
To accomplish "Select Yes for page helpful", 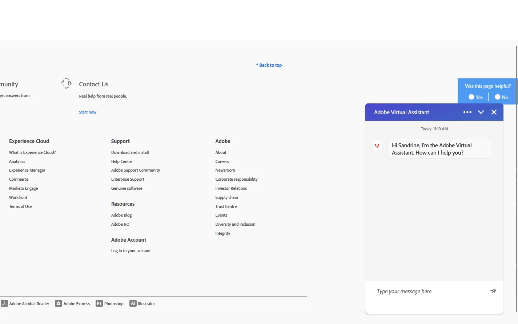I will [471, 97].
